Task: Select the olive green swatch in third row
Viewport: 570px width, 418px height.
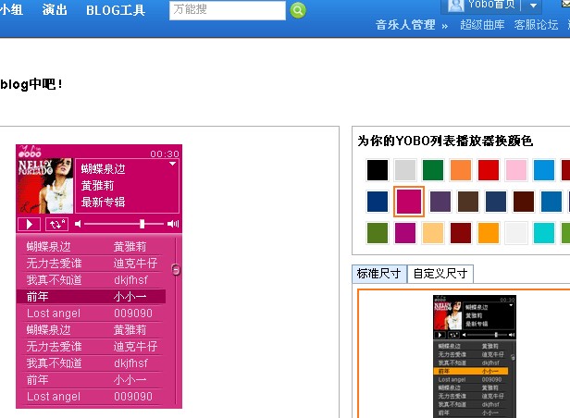Action: pos(378,233)
